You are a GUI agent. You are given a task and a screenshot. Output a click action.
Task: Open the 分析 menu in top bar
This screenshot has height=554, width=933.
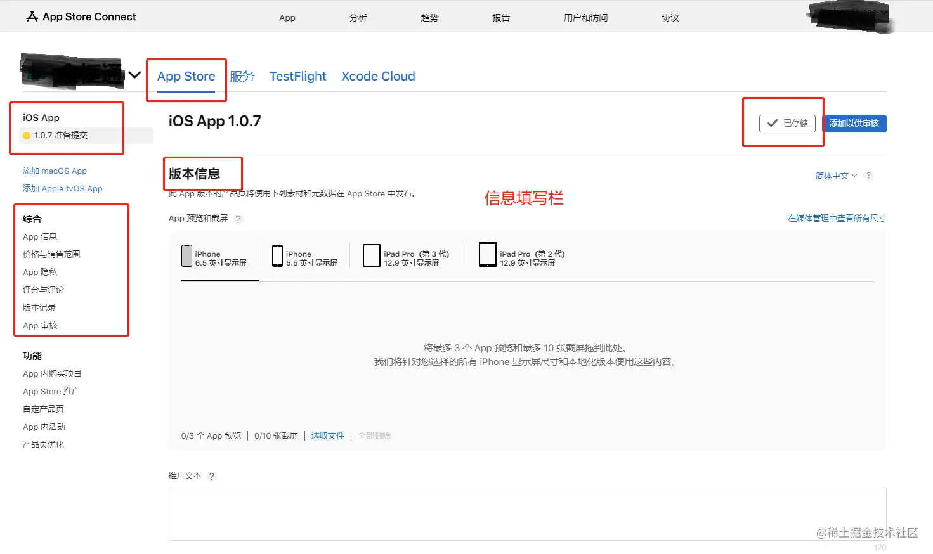(x=358, y=18)
